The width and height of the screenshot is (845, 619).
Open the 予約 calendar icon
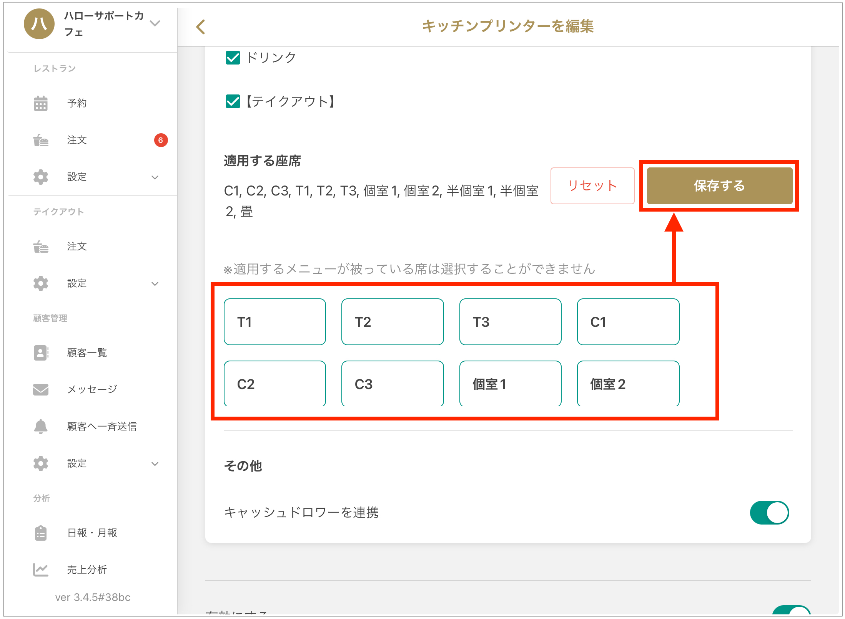click(41, 103)
